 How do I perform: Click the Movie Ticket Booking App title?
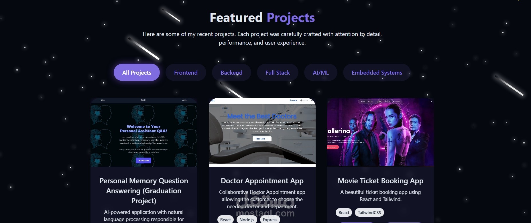(380, 181)
